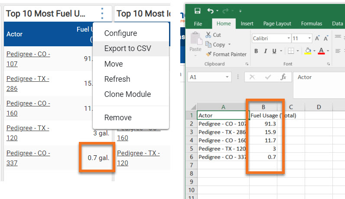The image size is (345, 199).
Task: Open Pedigree - TX - 120 link in Fuel list
Action: coord(28,133)
